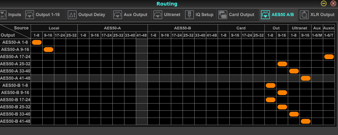Click the Ultranet source group header

click(299, 28)
